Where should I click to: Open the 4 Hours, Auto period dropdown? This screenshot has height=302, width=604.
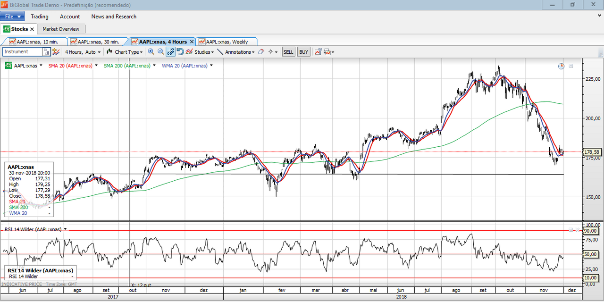83,52
